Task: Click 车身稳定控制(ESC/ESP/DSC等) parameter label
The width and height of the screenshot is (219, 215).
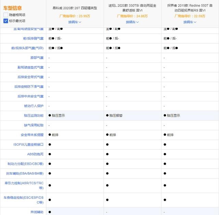Action: click(24, 200)
